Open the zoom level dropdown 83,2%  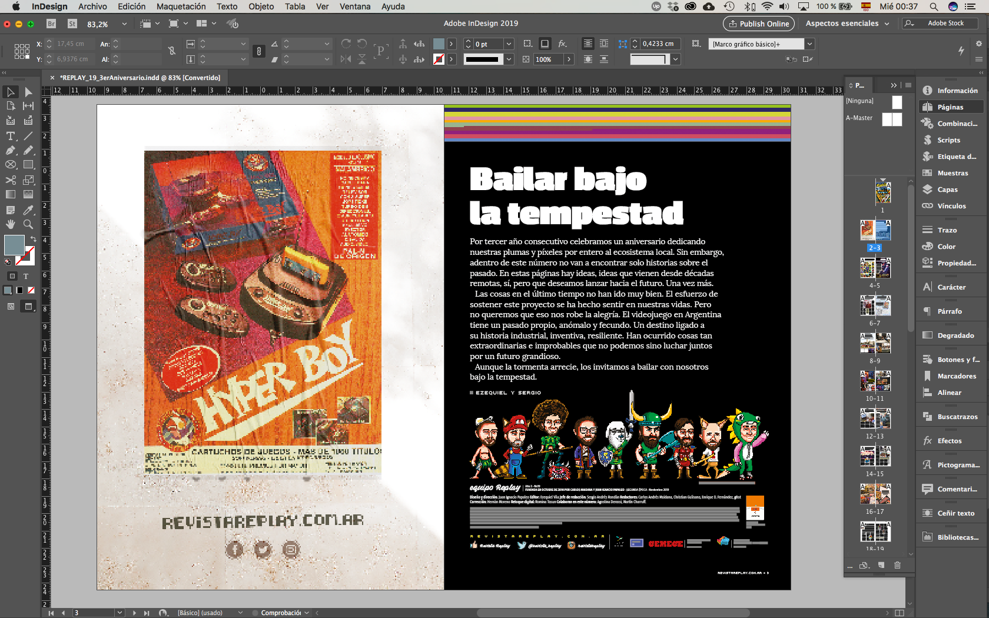pyautogui.click(x=124, y=24)
